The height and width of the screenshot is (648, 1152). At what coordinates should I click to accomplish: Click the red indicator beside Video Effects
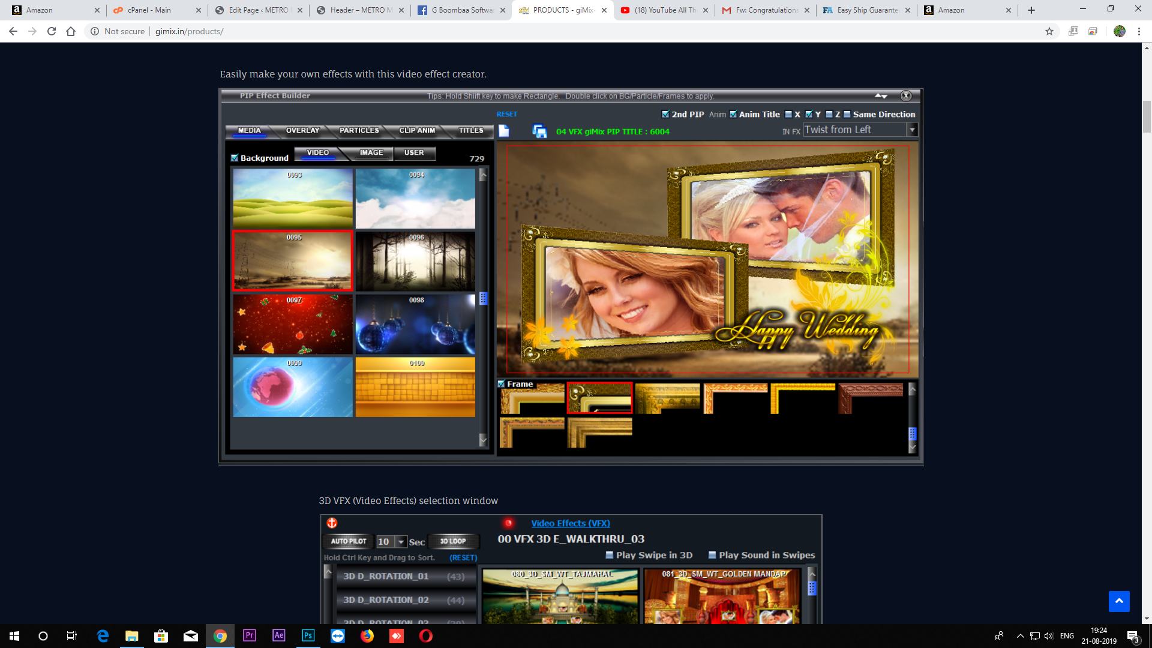tap(509, 521)
